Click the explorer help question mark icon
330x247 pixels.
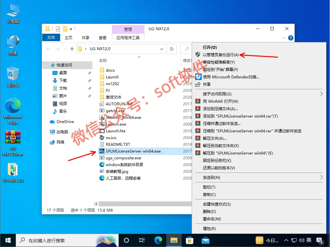[291, 38]
